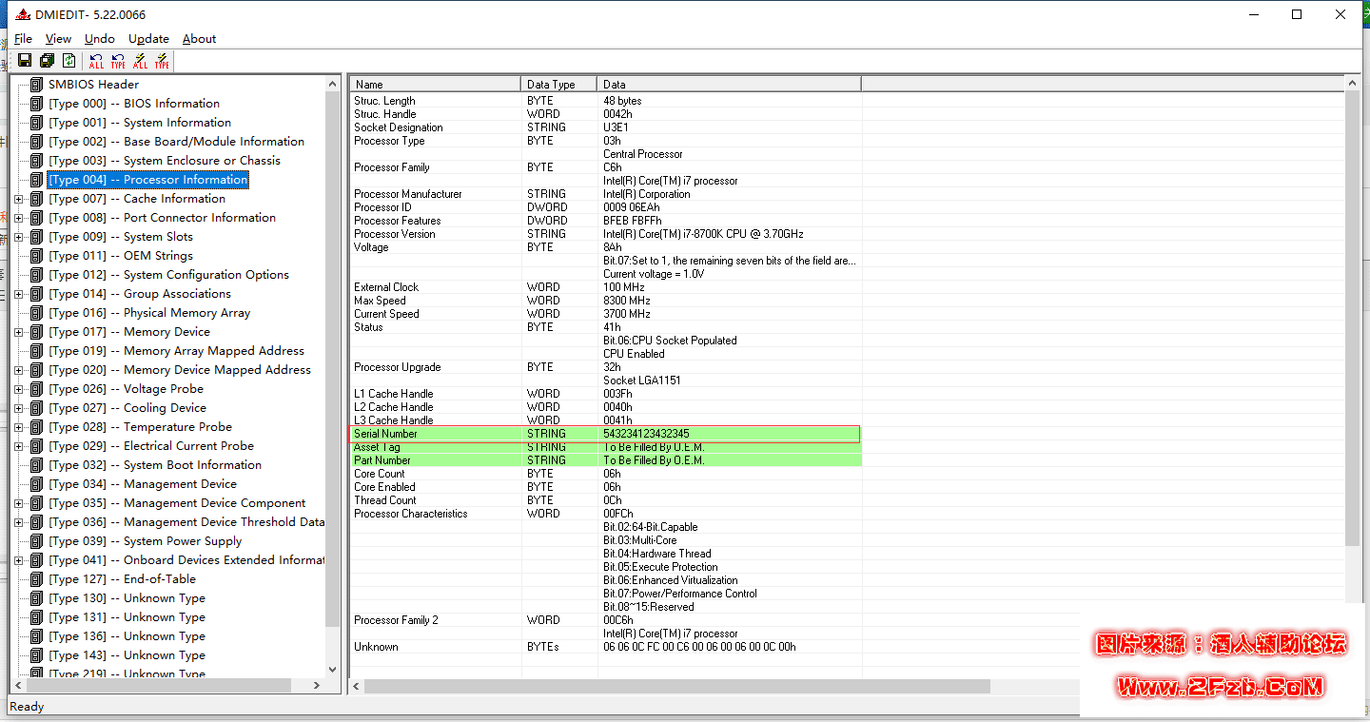The image size is (1370, 722).
Task: Open the View menu
Action: [x=58, y=39]
